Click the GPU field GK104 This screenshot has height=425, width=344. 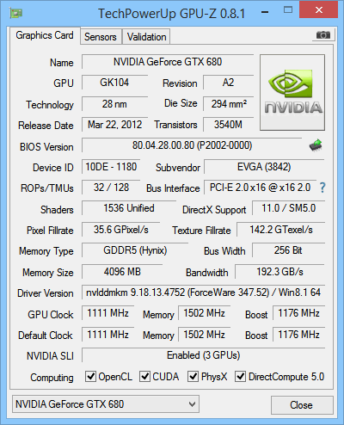pyautogui.click(x=114, y=83)
